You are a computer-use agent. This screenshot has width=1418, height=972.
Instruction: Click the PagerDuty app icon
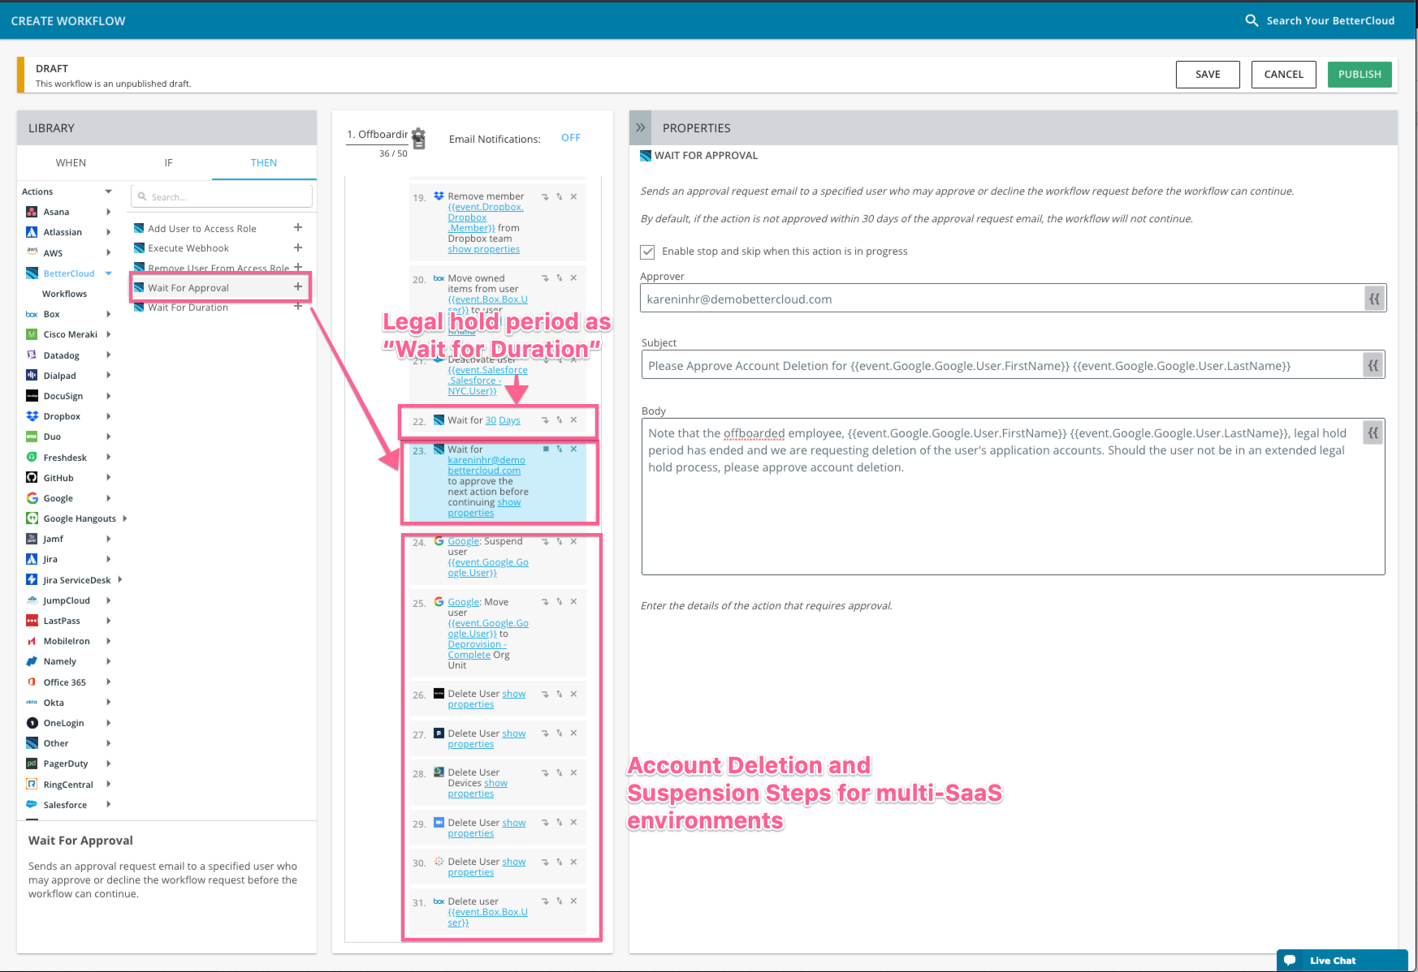tap(32, 763)
